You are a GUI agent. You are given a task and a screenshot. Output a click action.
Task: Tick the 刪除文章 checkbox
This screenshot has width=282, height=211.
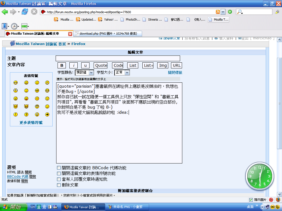coord(59,185)
